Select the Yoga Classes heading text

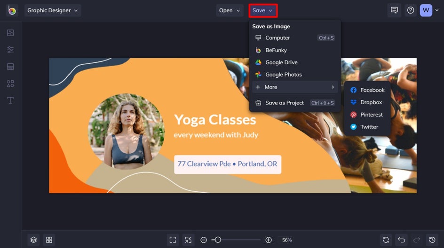215,120
